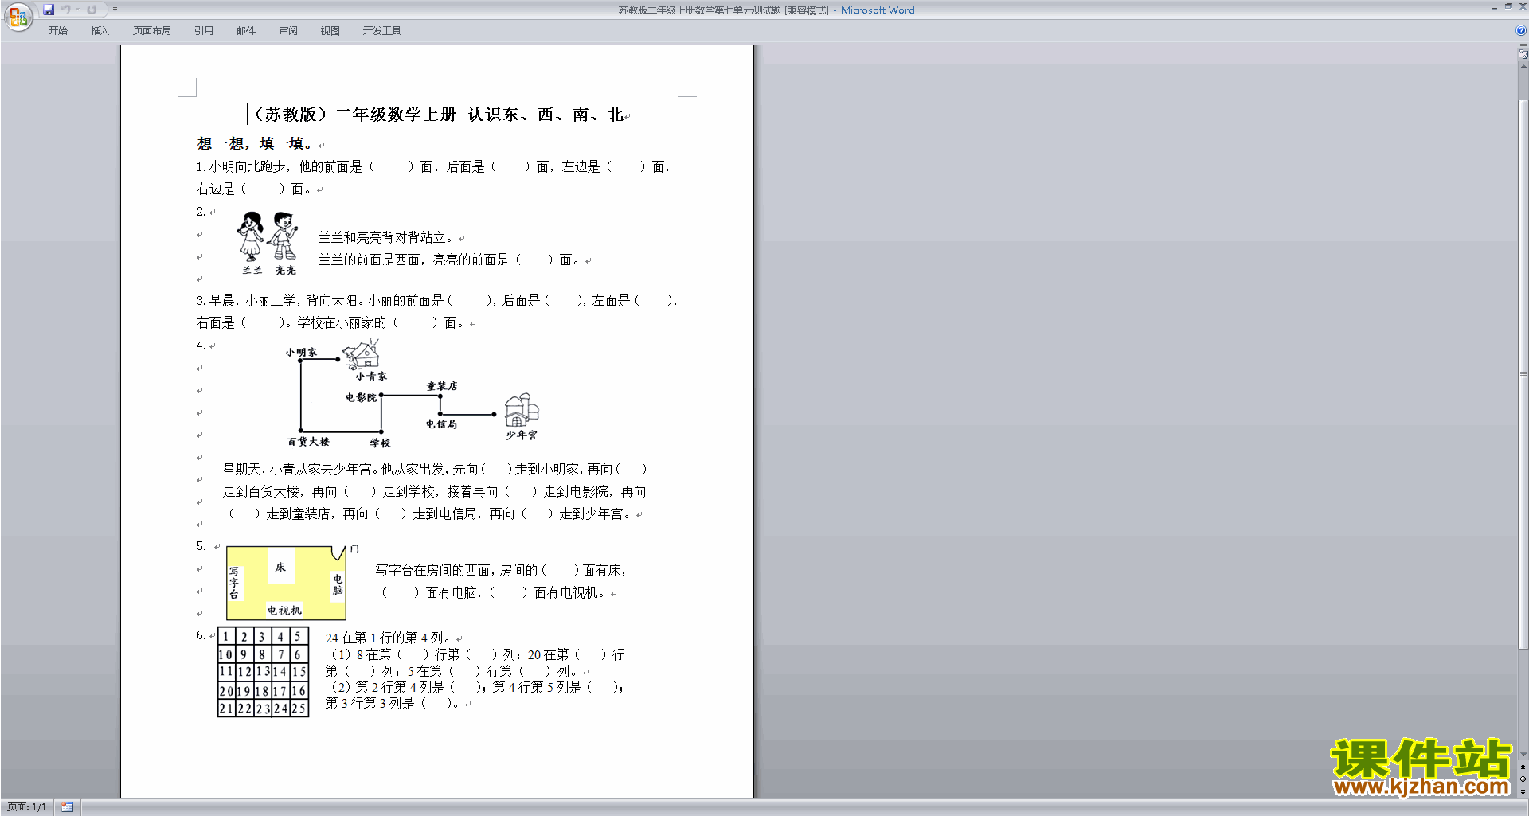Image resolution: width=1529 pixels, height=816 pixels.
Task: Click question 1 text 小明向北跑步
Action: (433, 166)
